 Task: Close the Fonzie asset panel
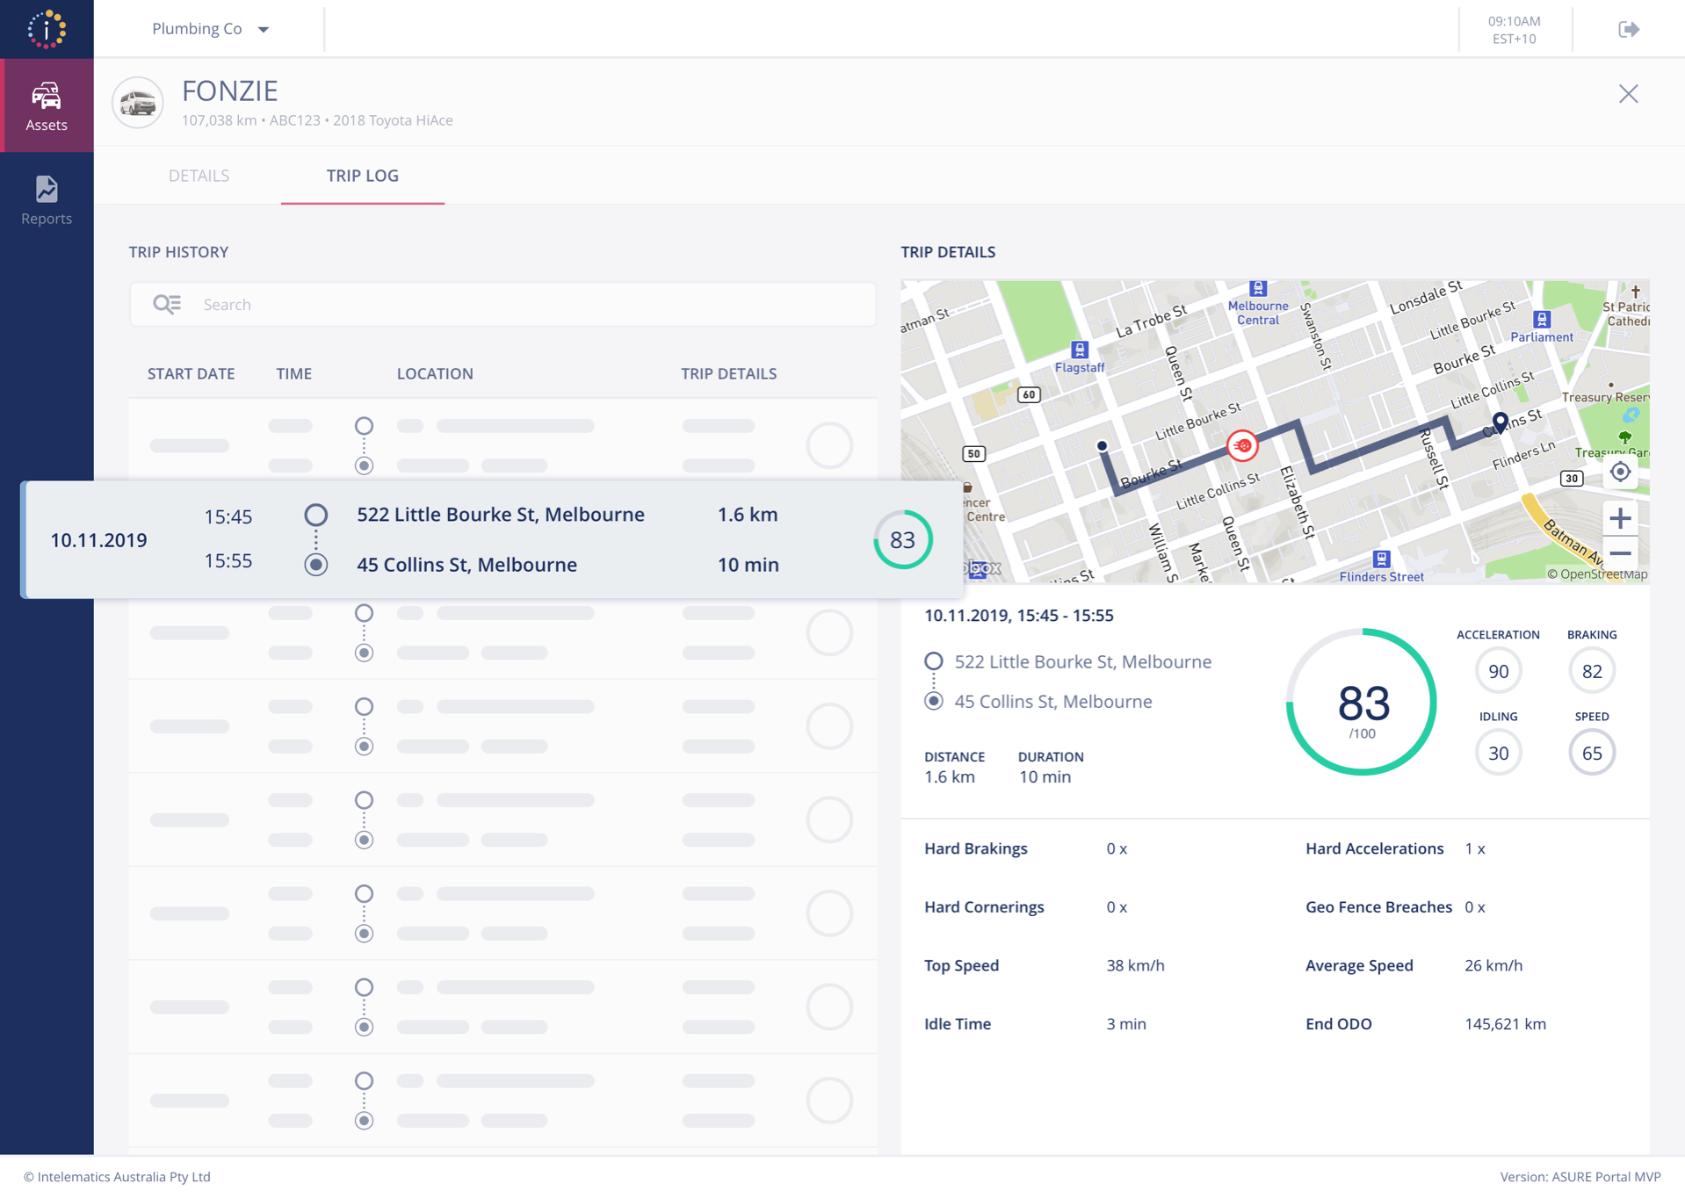click(1628, 94)
